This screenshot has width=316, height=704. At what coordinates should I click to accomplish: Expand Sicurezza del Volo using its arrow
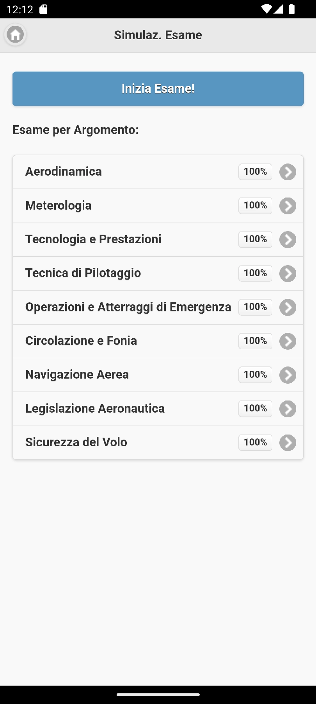288,443
